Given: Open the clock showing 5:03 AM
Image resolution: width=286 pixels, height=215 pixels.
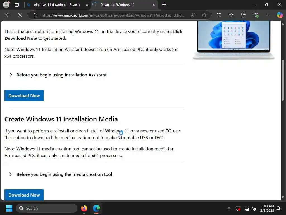Looking at the screenshot, I should click(x=267, y=208).
